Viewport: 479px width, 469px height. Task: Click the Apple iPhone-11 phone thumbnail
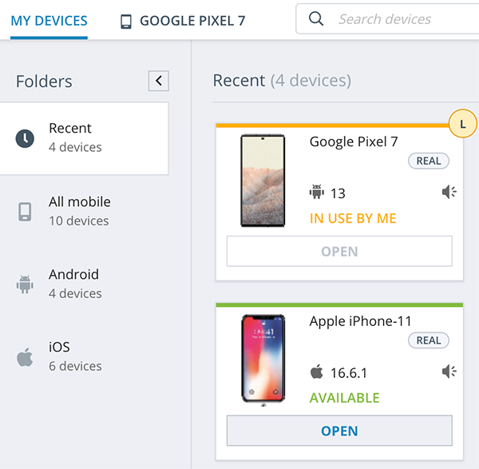tap(263, 358)
